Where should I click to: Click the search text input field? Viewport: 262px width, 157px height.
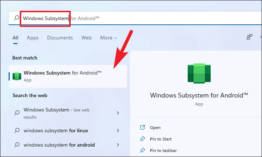pos(135,18)
